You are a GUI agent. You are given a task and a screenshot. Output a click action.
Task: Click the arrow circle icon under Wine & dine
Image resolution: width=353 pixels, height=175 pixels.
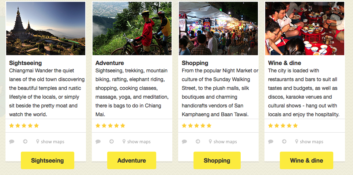click(284, 141)
